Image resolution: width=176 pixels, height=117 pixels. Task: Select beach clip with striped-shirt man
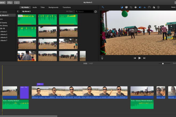(27, 56)
